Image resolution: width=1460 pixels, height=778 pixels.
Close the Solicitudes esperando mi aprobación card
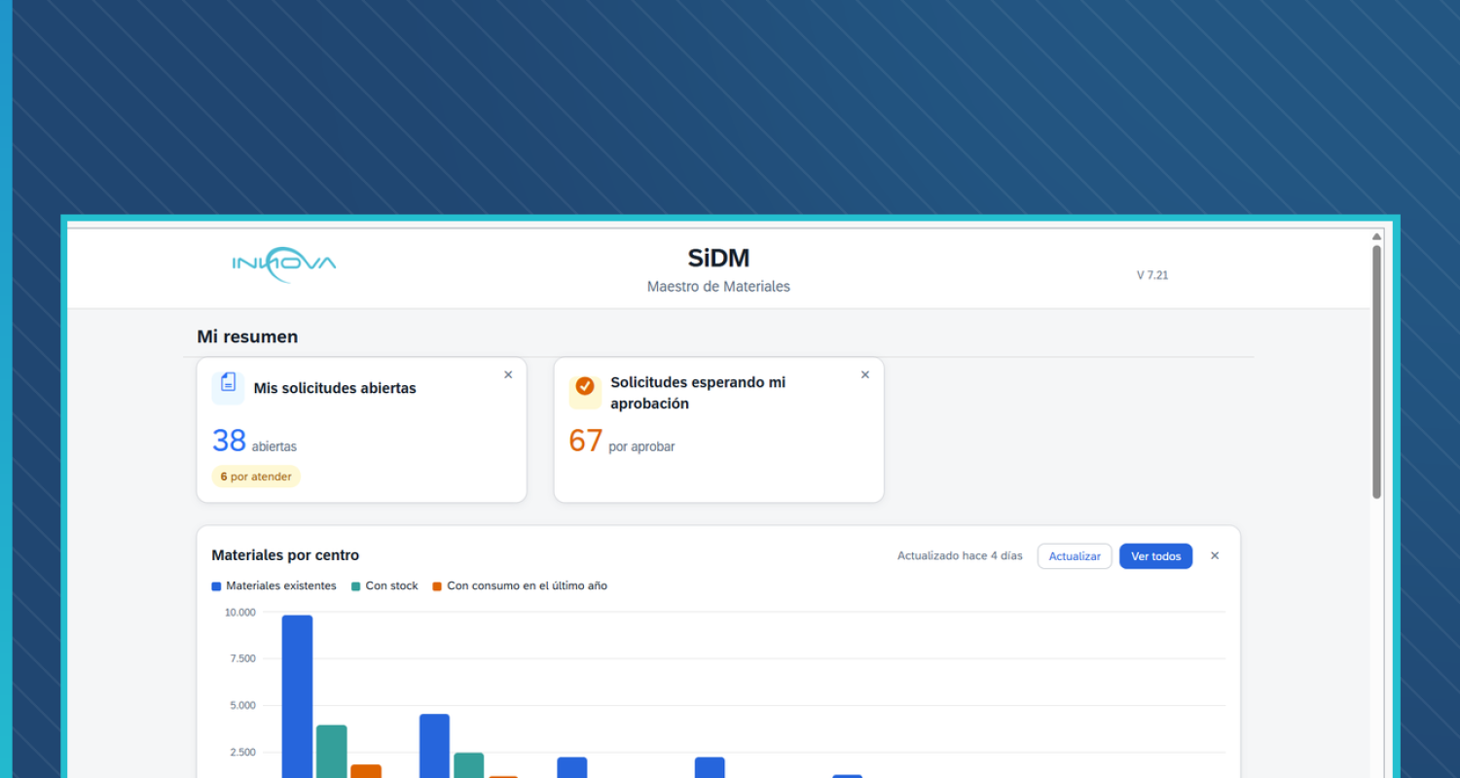pos(865,375)
